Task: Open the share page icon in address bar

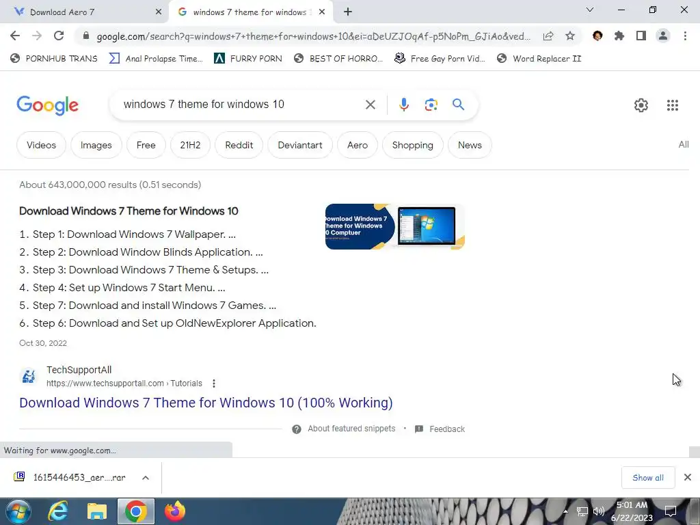Action: pos(548,36)
